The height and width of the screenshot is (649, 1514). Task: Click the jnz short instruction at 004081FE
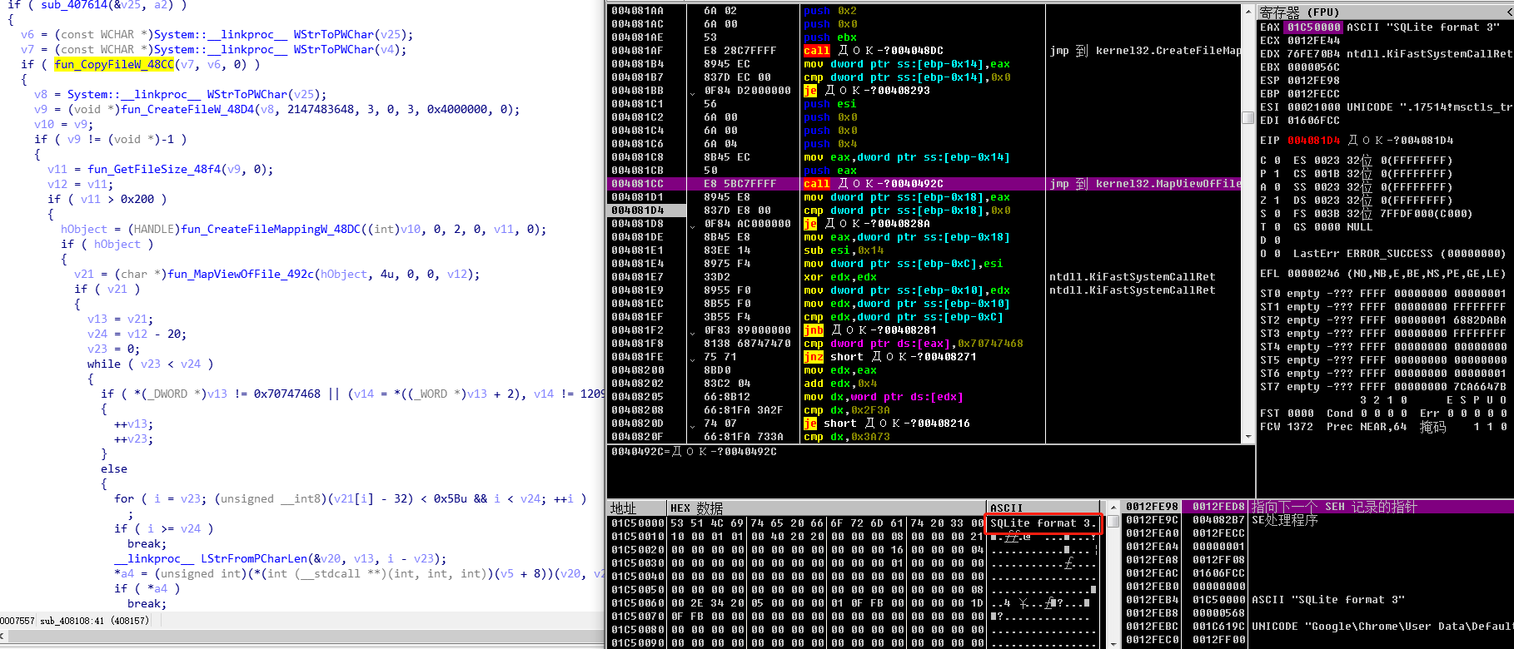pos(814,357)
